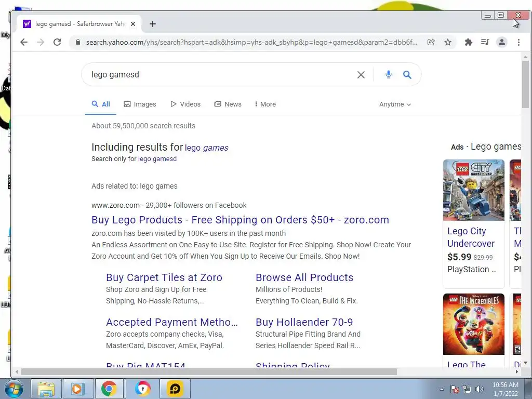The image size is (532, 399).
Task: Open the yellow LDPlayer taskbar icon
Action: (x=175, y=389)
